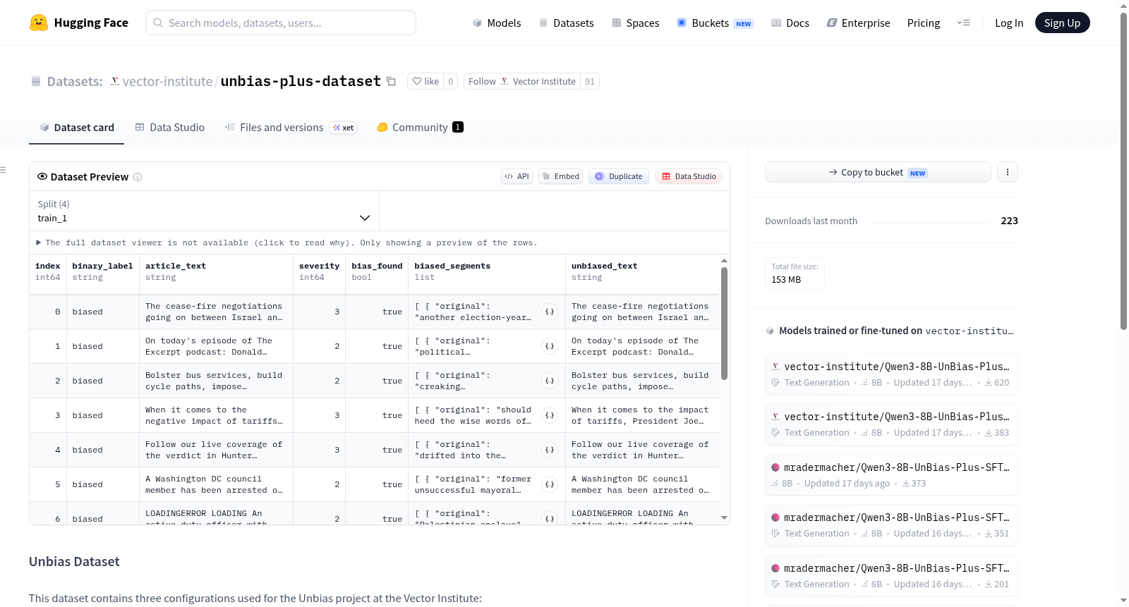Open the three-dot options menu beside Copy to bucket
The width and height of the screenshot is (1129, 607).
pyautogui.click(x=1007, y=172)
